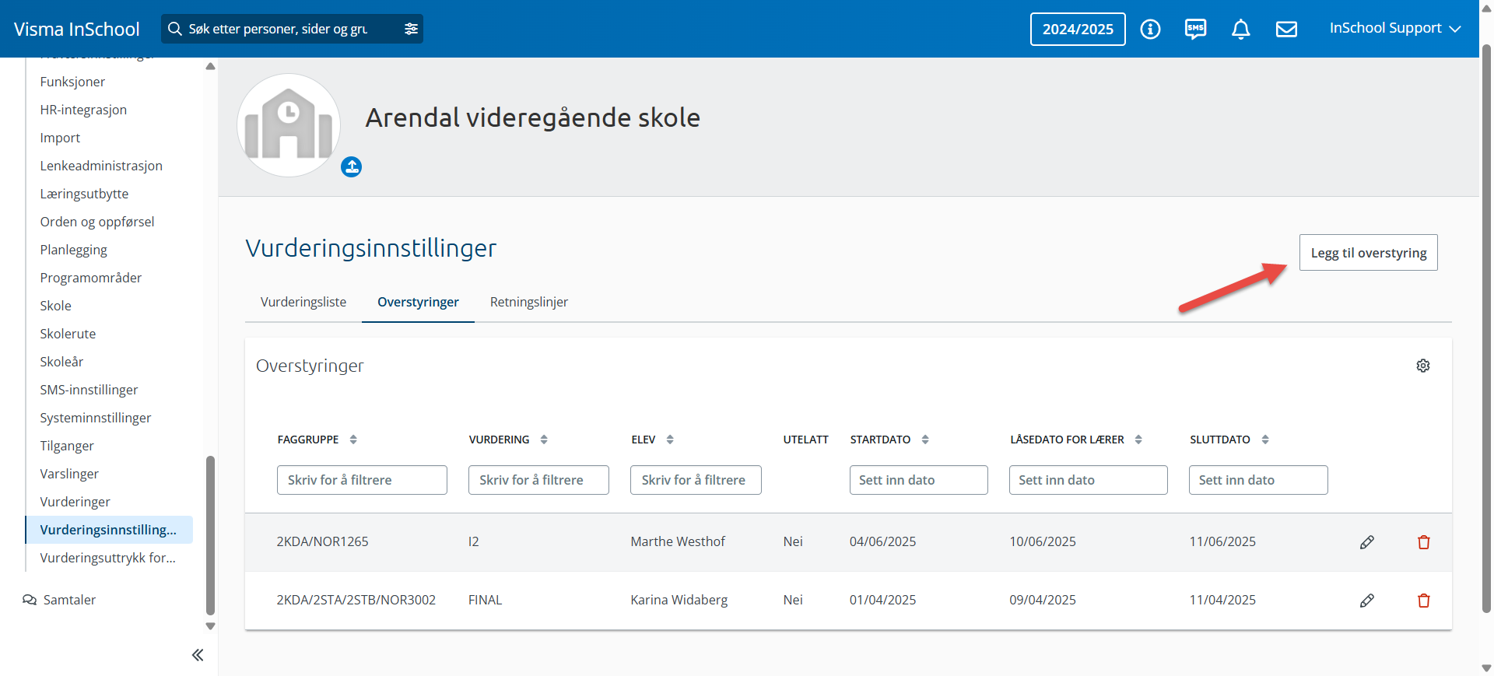Open Funksjoner in sidebar

click(72, 82)
